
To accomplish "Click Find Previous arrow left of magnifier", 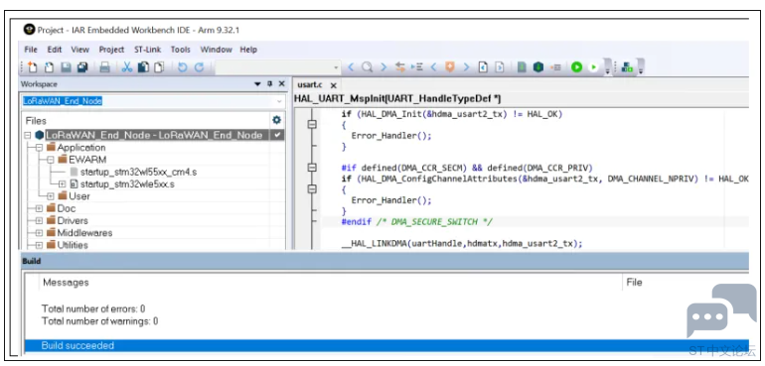I will (351, 67).
